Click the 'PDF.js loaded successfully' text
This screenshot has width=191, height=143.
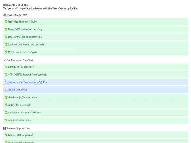(x=23, y=52)
